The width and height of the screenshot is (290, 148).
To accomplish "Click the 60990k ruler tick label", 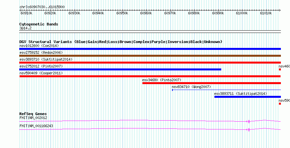I will 218,13.
